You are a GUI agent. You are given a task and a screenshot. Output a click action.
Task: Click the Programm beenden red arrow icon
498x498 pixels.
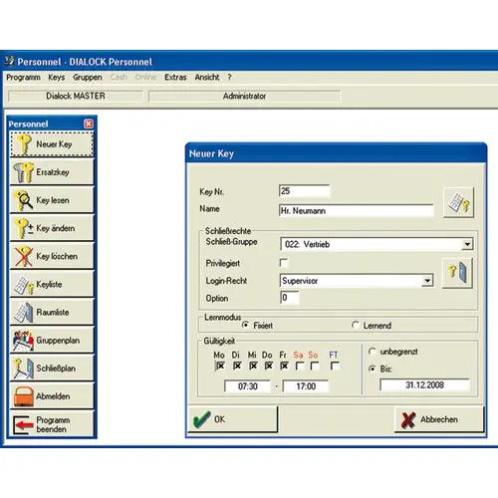tap(23, 424)
